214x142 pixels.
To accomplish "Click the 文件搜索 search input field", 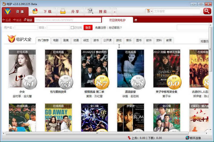I will pos(177,11).
